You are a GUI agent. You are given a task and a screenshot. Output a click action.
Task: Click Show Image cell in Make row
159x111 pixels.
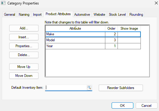[129, 34]
